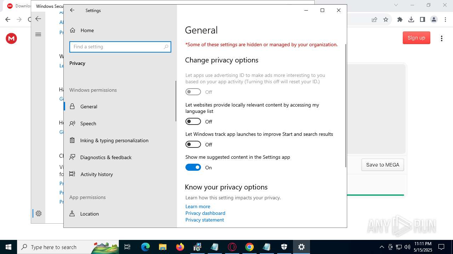Click Chrome browser back arrow
453x254 pixels.
pos(7,20)
